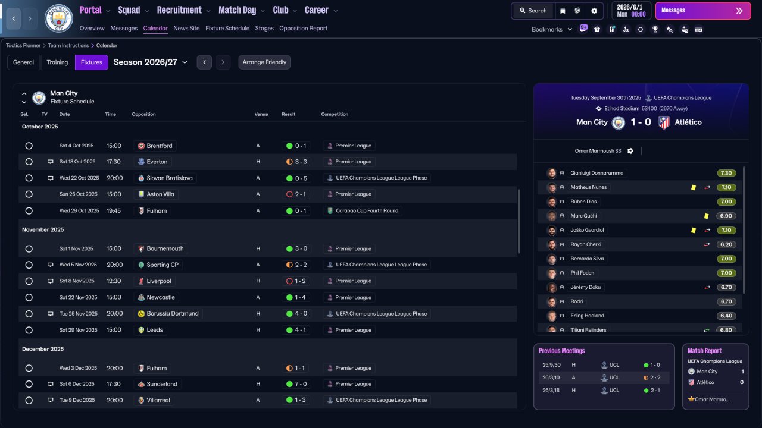Open the Team Instructions breadcrumb link
762x428 pixels.
68,45
